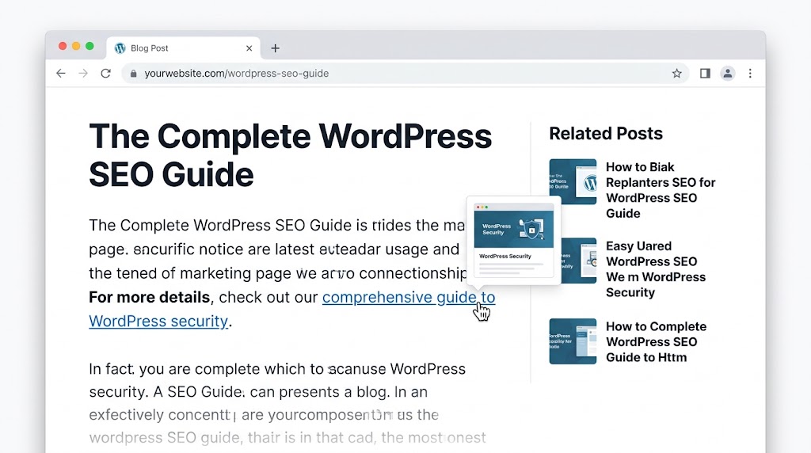Reload the page with the refresh icon
811x453 pixels.
pos(106,74)
